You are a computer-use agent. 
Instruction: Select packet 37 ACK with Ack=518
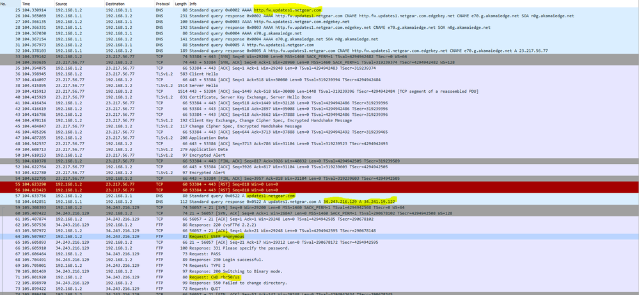(x=320, y=80)
